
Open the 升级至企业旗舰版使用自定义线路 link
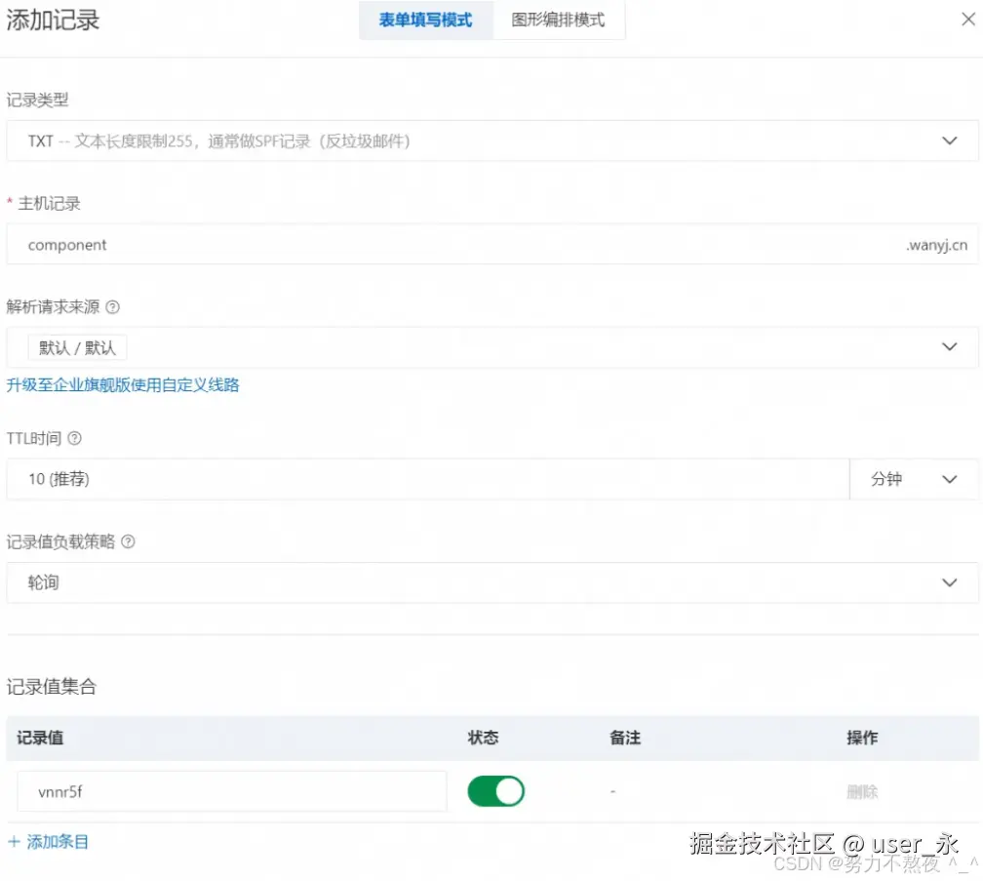124,384
